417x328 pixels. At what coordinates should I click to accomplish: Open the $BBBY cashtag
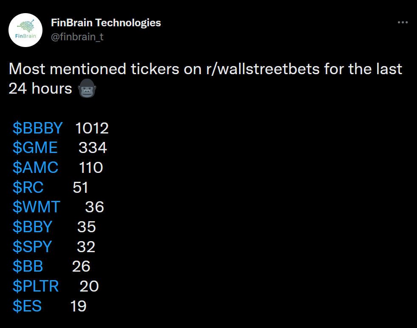(x=37, y=128)
